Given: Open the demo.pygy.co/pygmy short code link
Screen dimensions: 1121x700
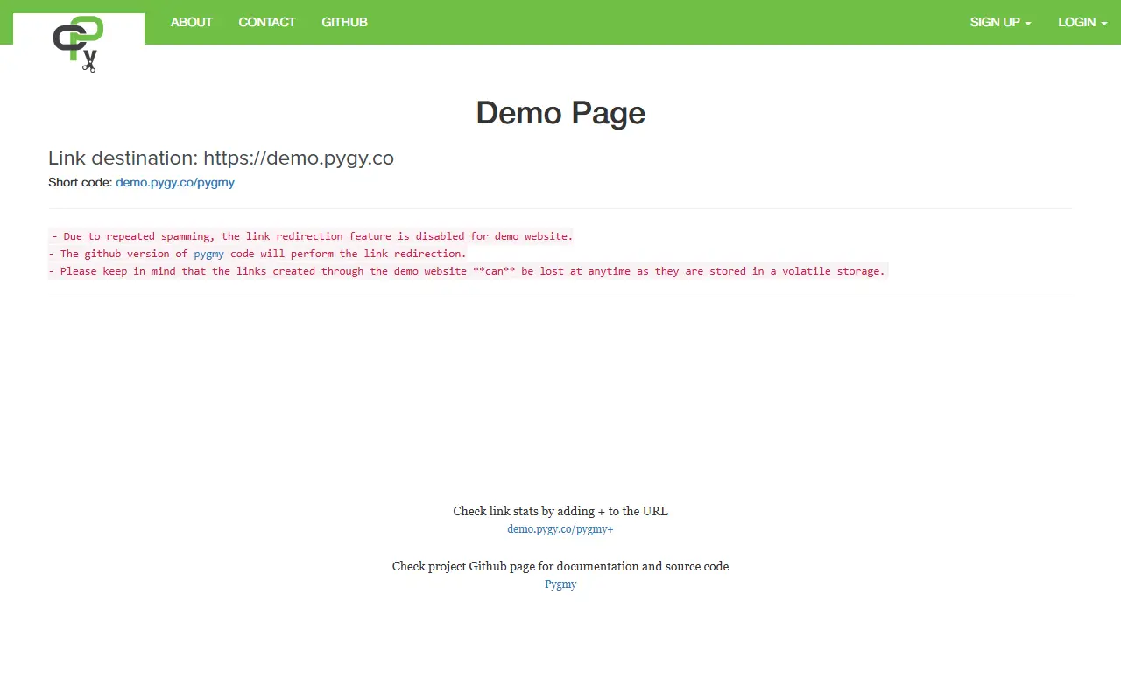Looking at the screenshot, I should pyautogui.click(x=175, y=183).
